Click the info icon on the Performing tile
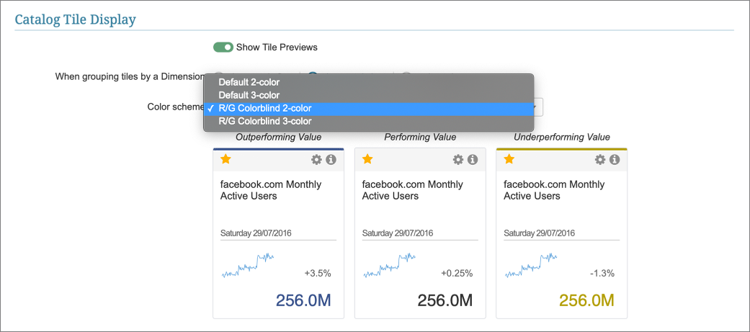Viewport: 750px width, 332px height. (473, 160)
